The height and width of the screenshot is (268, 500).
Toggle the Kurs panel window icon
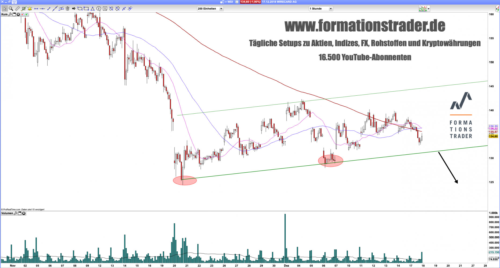coord(14,14)
